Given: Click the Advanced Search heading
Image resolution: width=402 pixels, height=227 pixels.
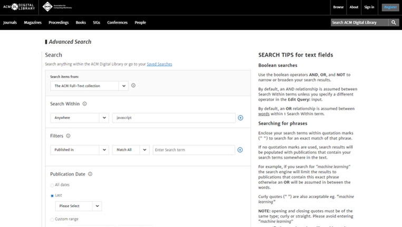Looking at the screenshot, I should [x=70, y=42].
